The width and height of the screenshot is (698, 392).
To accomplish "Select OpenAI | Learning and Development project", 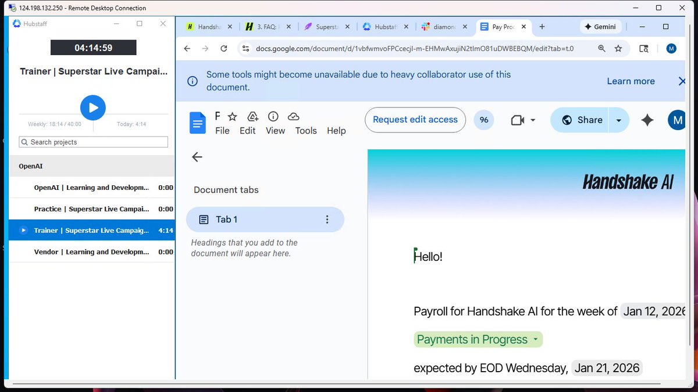I will [91, 188].
